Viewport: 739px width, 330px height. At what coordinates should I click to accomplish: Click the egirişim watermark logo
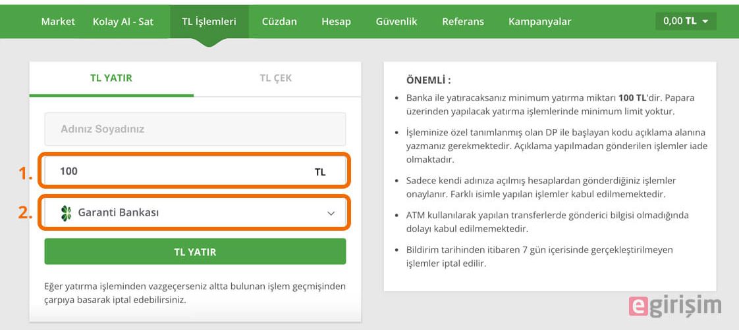[x=675, y=306]
